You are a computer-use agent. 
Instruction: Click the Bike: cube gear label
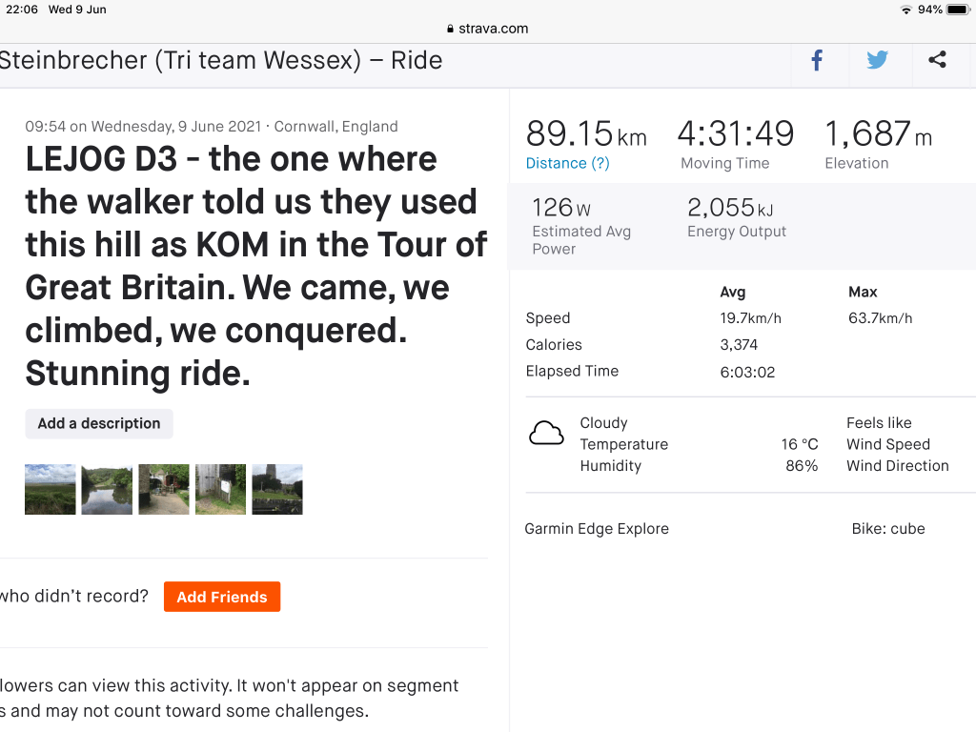[888, 529]
